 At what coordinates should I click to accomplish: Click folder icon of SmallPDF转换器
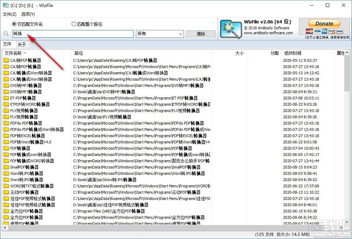click(6, 167)
